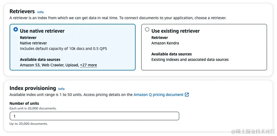This screenshot has width=277, height=136.
Task: Expand the +27 more data sources link
Action: [x=88, y=65]
